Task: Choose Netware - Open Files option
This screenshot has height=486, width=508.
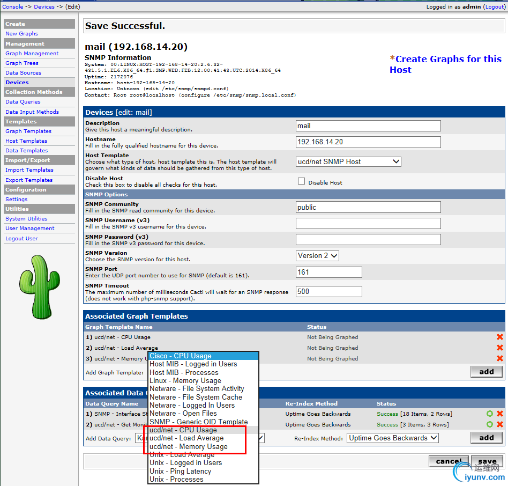Action: tap(204, 414)
